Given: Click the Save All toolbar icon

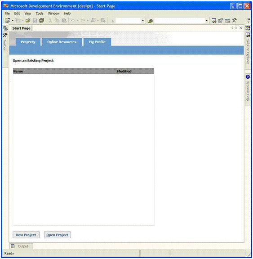Looking at the screenshot, I should [42, 21].
